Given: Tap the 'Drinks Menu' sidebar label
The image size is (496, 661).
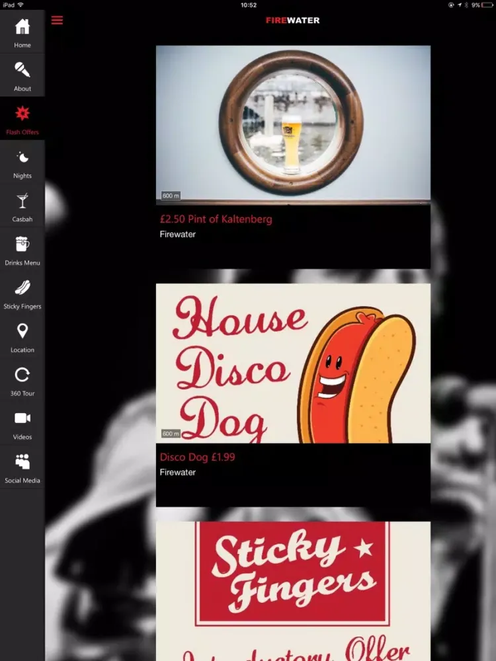Looking at the screenshot, I should coord(22,262).
